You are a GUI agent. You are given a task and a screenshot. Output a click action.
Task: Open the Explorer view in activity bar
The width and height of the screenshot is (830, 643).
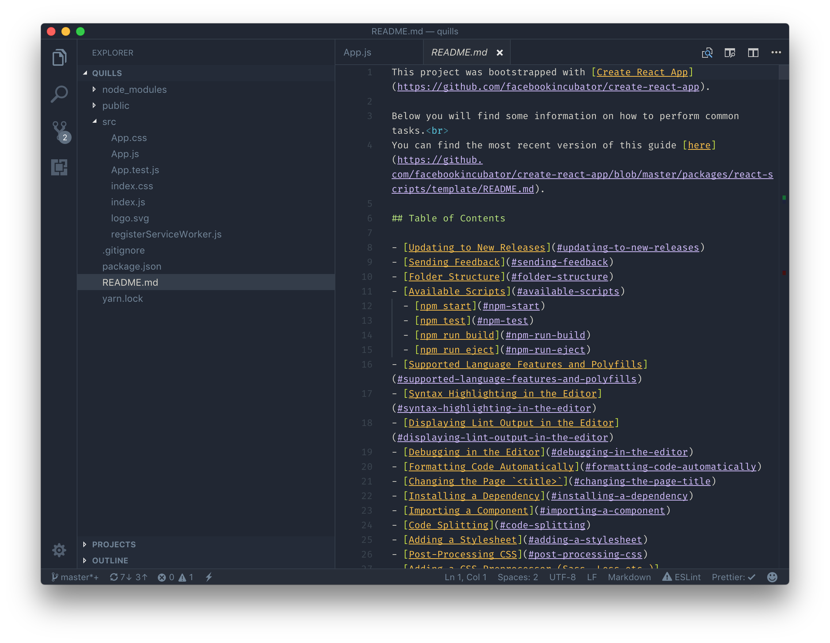point(59,57)
